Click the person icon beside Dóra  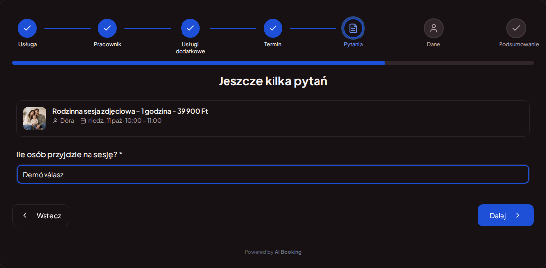point(55,121)
